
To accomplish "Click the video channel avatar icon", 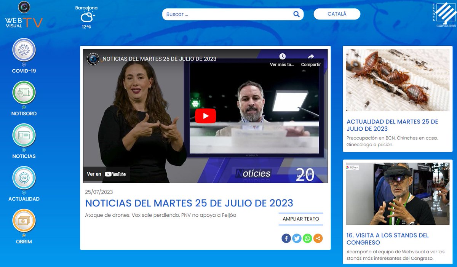I will (x=93, y=59).
